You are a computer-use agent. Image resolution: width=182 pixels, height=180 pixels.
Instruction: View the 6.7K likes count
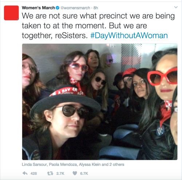click(84, 173)
